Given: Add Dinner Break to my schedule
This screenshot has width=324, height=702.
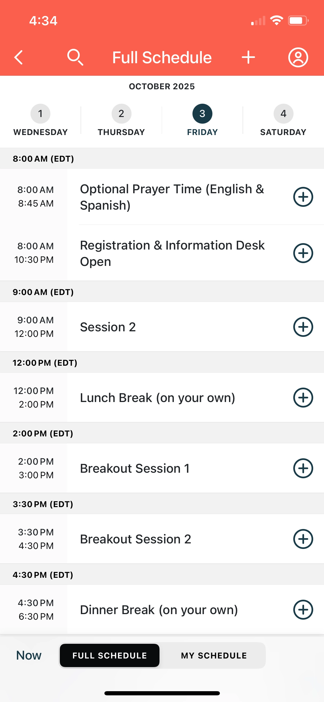Looking at the screenshot, I should (x=303, y=610).
